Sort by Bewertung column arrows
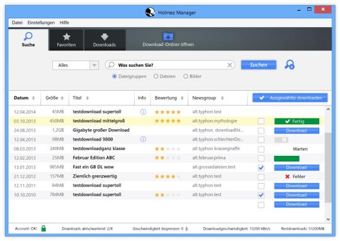The width and height of the screenshot is (340, 241). pyautogui.click(x=182, y=98)
